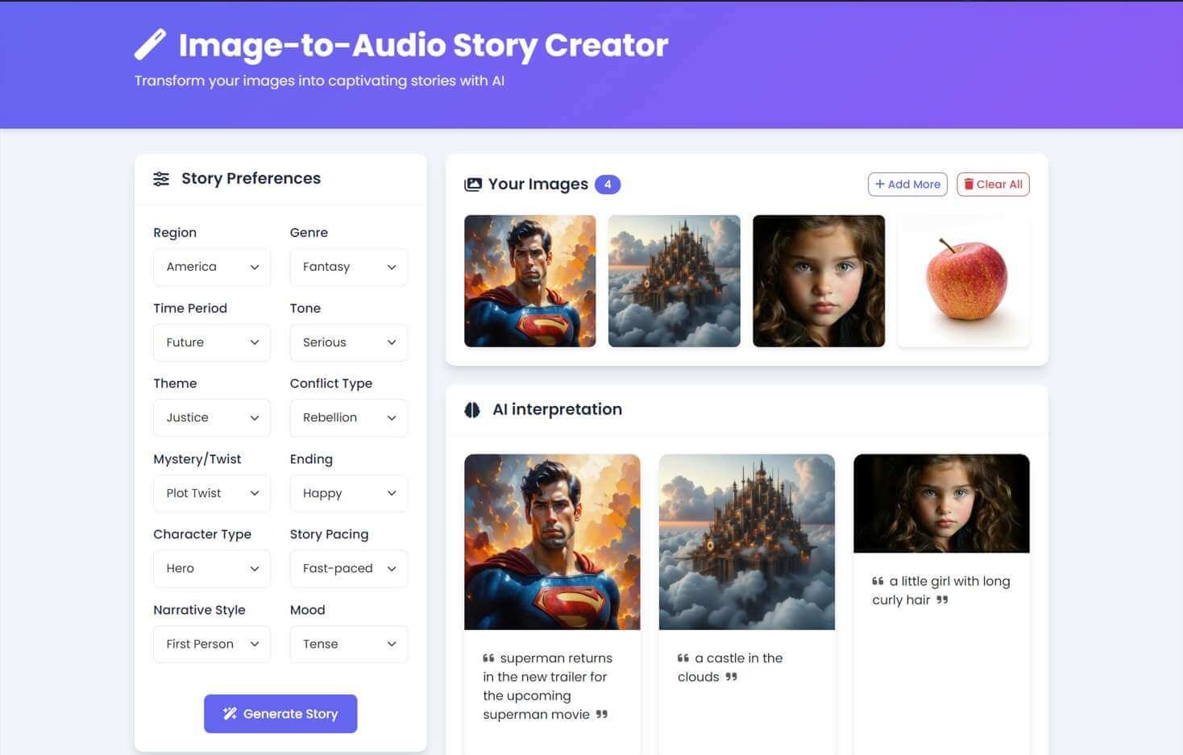Click the Add More button
The width and height of the screenshot is (1183, 755).
click(907, 185)
